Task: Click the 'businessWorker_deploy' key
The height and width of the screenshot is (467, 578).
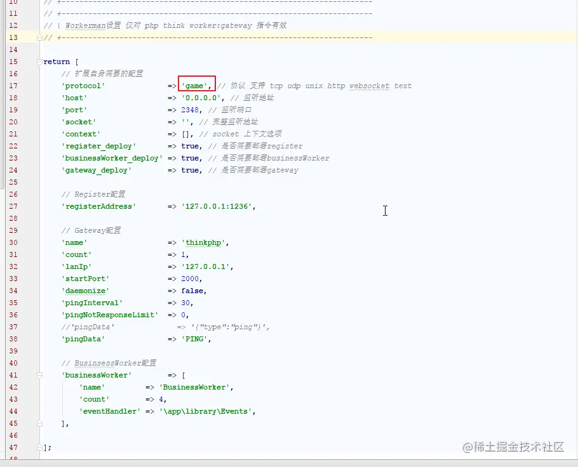Action: (112, 159)
